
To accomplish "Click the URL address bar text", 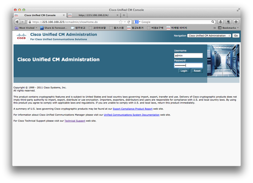I will click(65, 22).
